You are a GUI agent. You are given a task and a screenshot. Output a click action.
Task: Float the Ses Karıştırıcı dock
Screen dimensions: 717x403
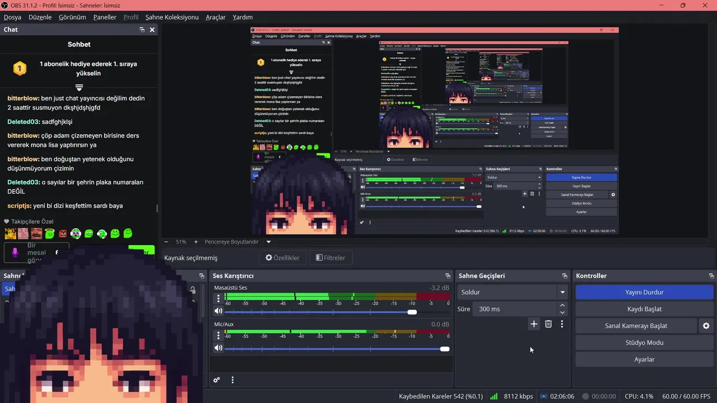pos(448,276)
